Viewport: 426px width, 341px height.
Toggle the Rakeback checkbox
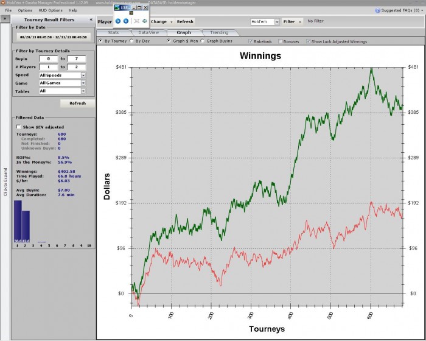[251, 41]
